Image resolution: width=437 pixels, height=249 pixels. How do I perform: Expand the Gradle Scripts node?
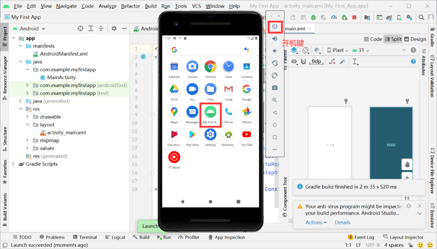pos(13,164)
